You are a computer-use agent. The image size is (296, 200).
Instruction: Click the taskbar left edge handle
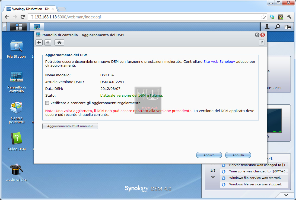5,27
